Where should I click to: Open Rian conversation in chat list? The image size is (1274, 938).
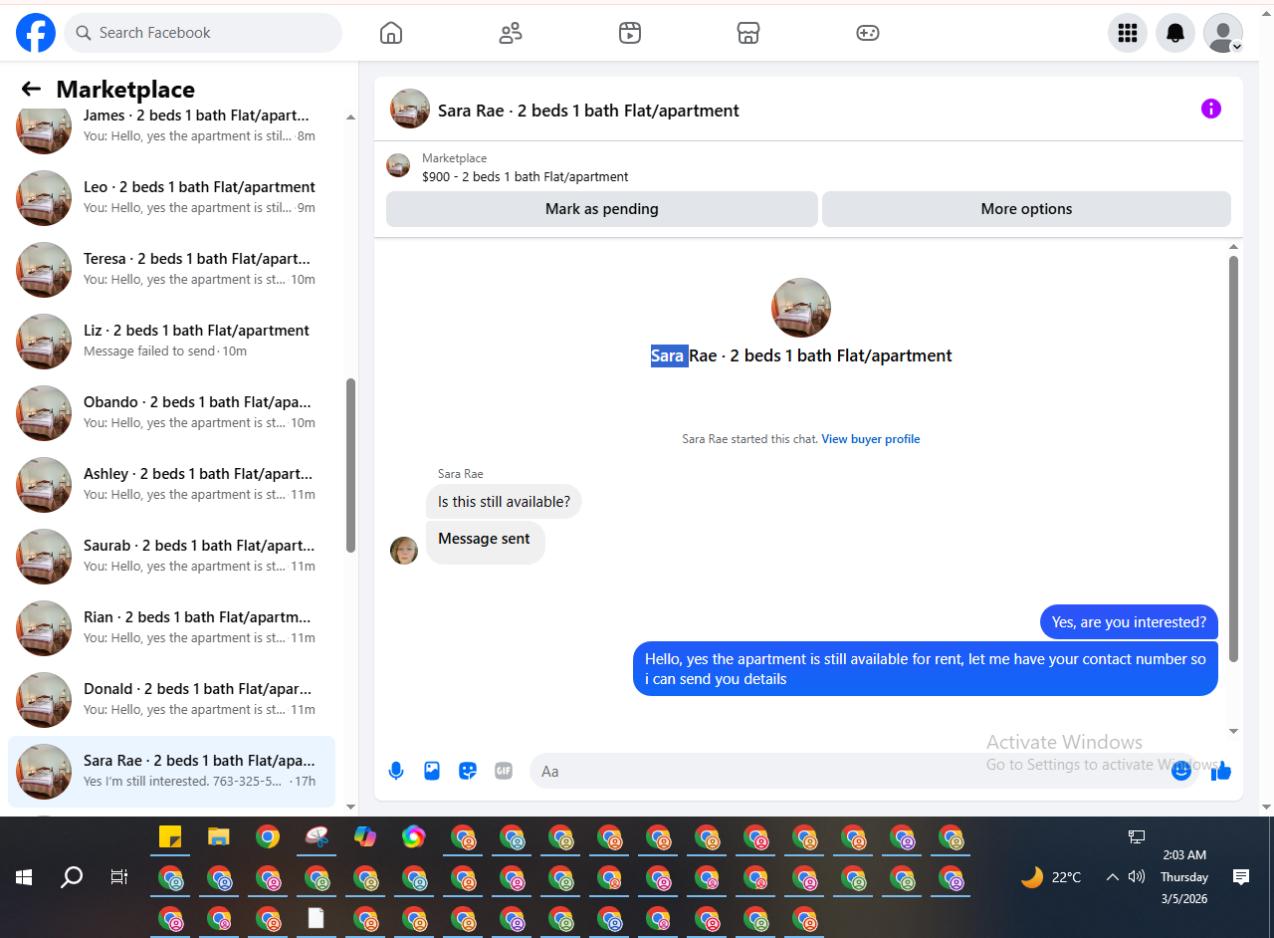click(x=171, y=628)
